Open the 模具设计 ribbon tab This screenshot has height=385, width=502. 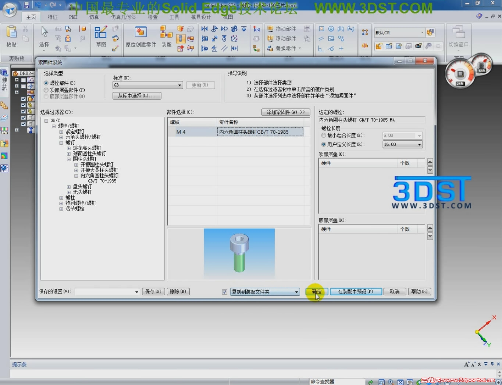click(201, 17)
